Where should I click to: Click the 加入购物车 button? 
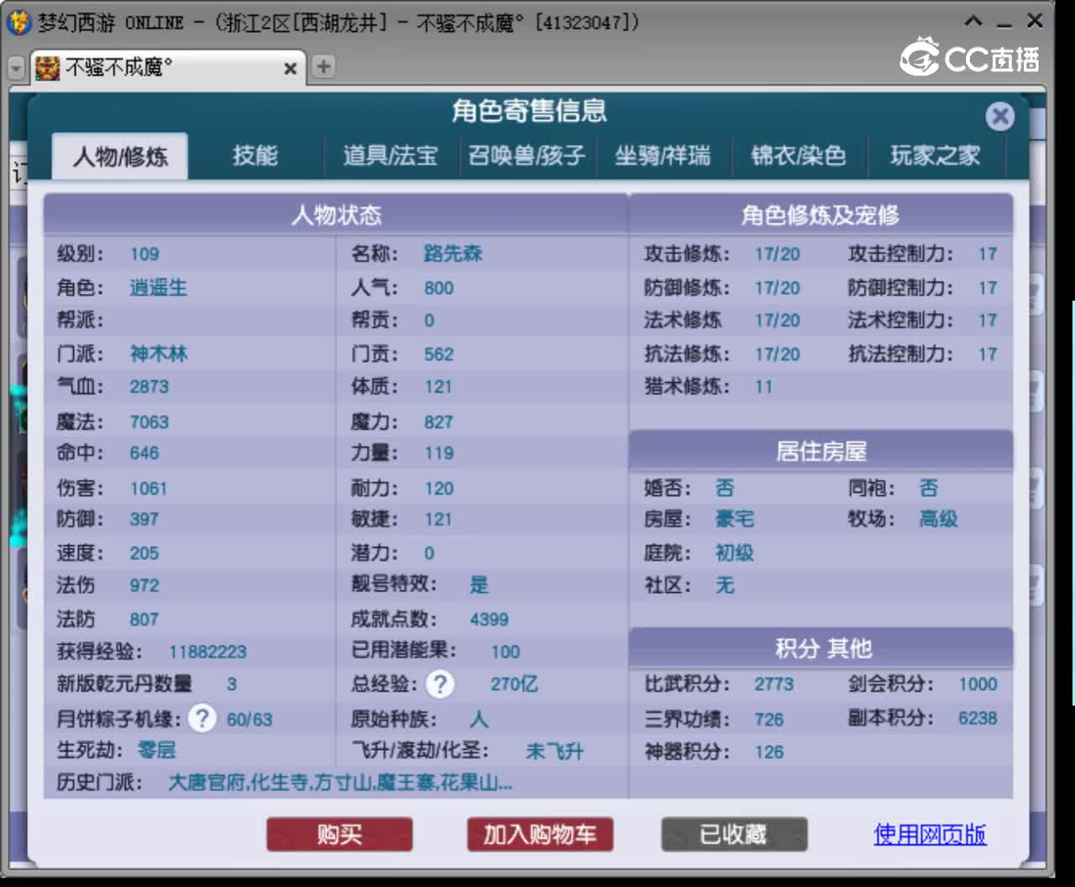pyautogui.click(x=540, y=834)
